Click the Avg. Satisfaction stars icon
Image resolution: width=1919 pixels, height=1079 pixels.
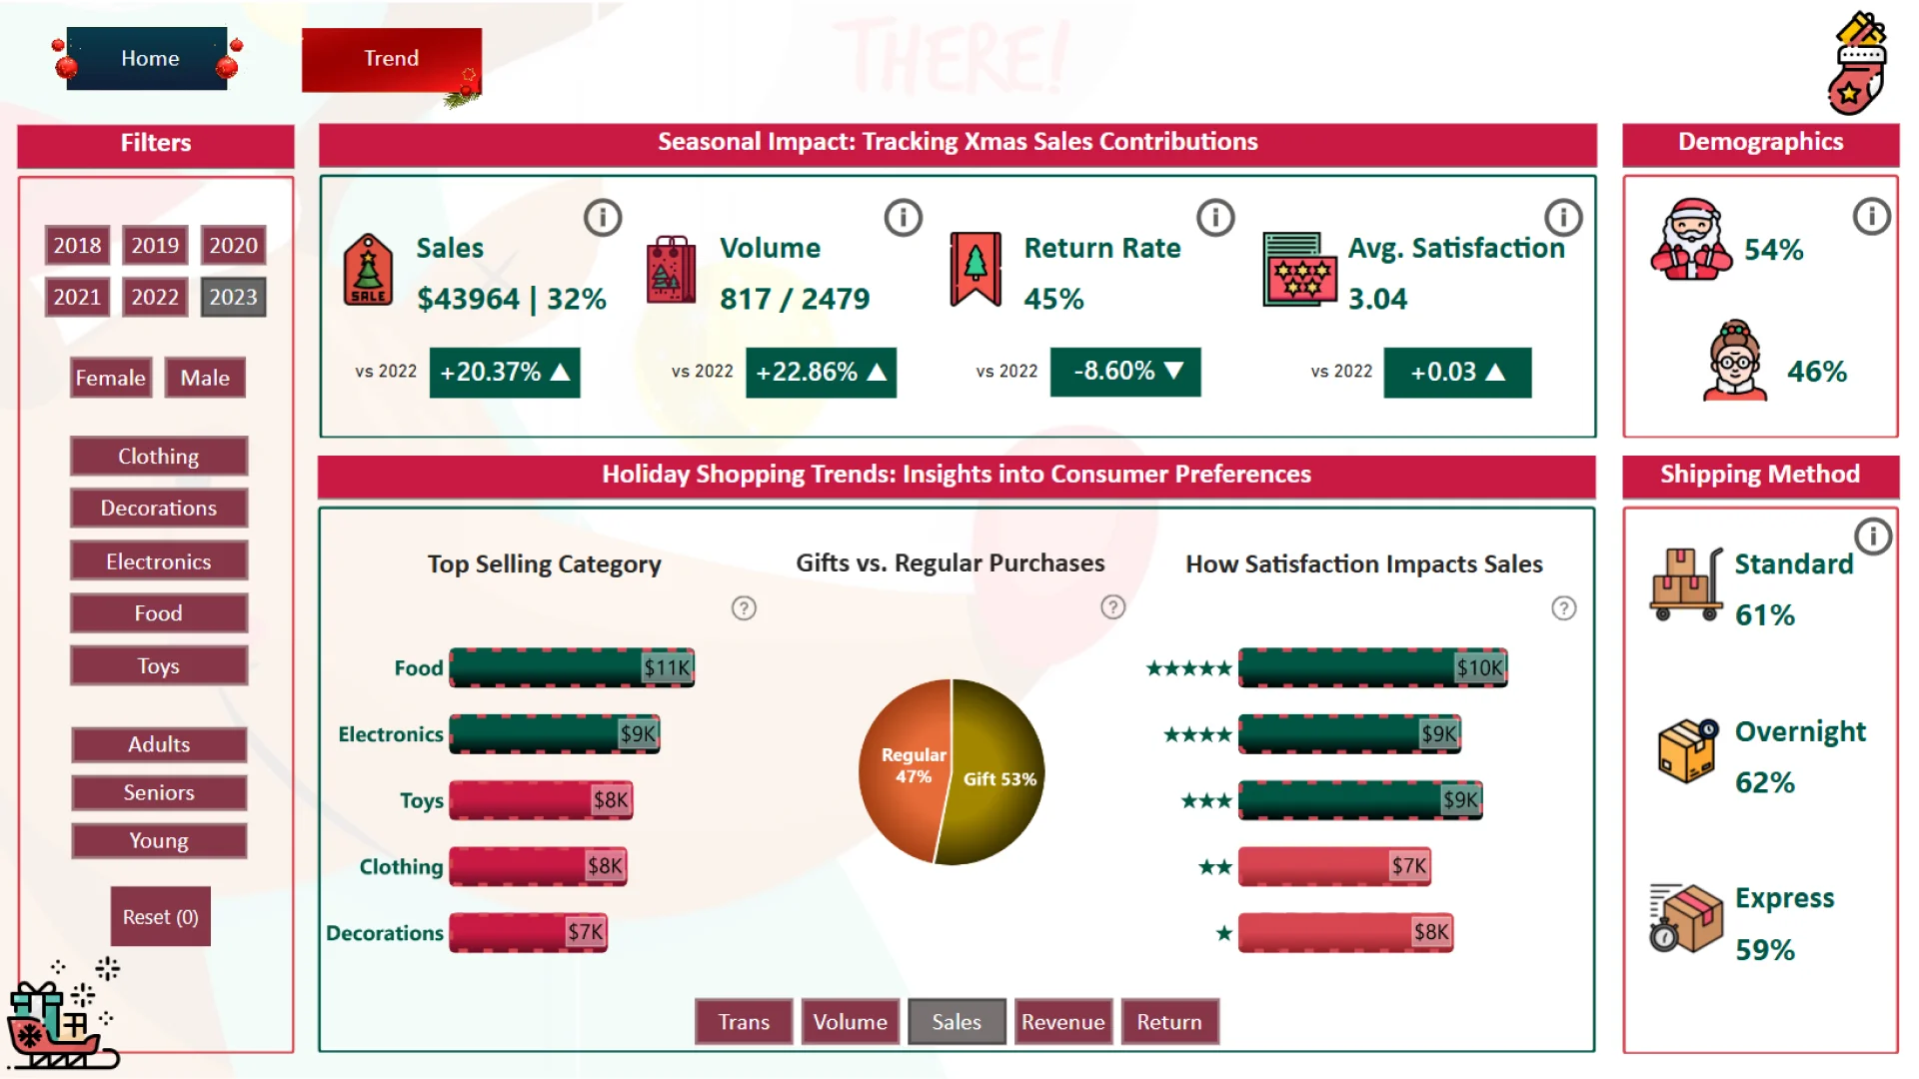click(1300, 270)
